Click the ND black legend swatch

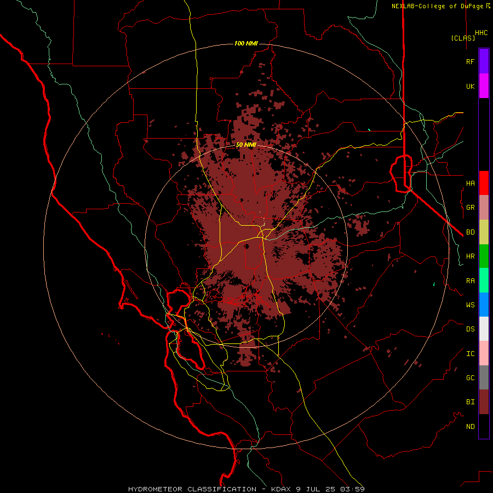coord(484,426)
